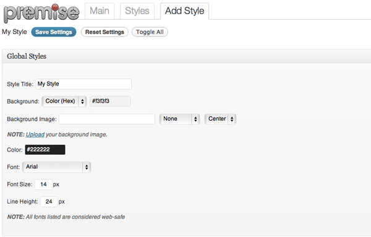Viewport: 371px width, 237px height.
Task: Expand the Arial font dropdown
Action: click(57, 167)
